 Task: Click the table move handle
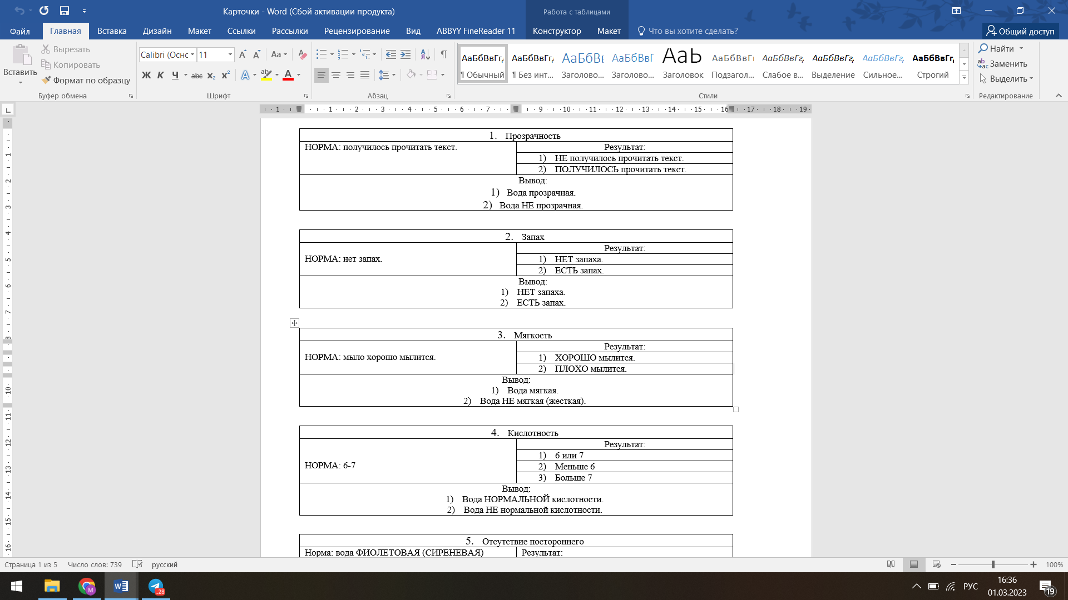(294, 323)
